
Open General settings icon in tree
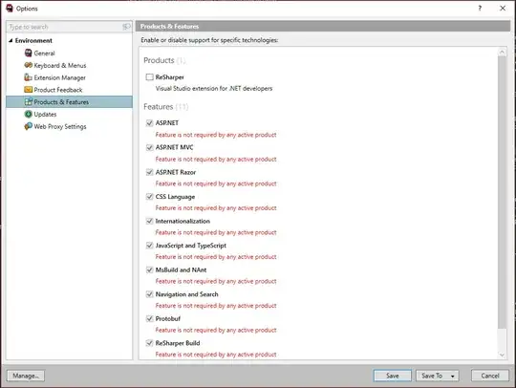point(29,53)
